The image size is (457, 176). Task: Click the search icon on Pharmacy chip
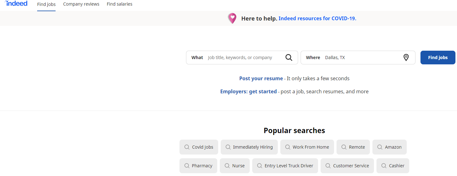click(x=187, y=166)
